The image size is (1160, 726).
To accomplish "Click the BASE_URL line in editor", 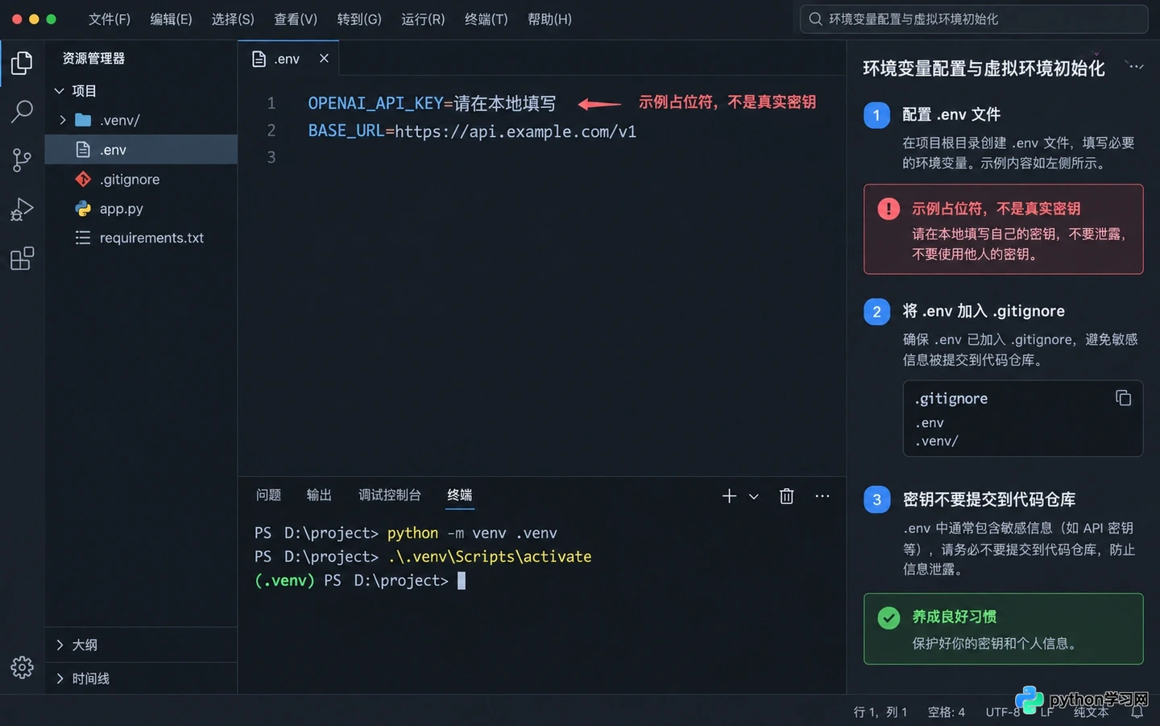I will point(472,131).
